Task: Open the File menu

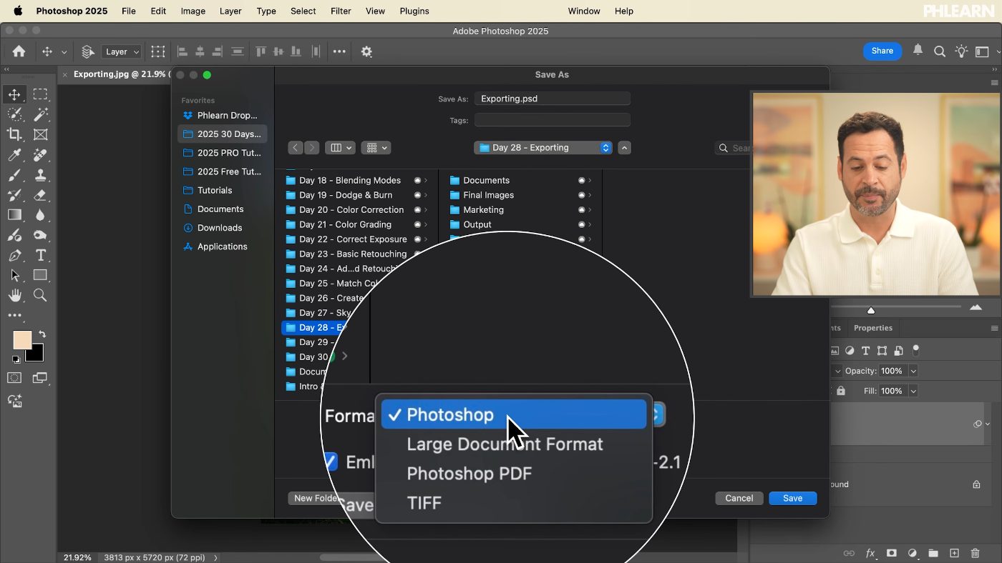Action: pyautogui.click(x=129, y=11)
